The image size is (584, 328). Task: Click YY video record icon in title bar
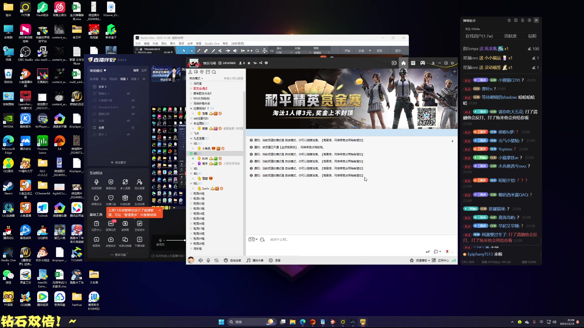click(394, 63)
